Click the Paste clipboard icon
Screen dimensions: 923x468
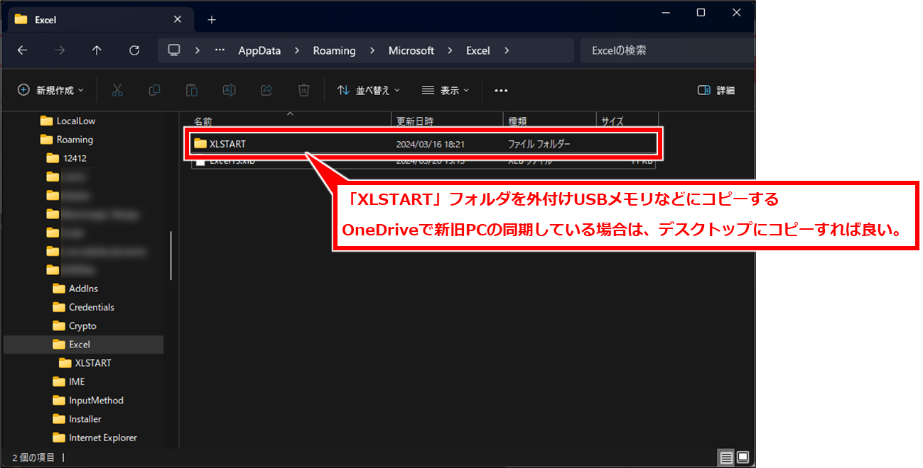[192, 90]
